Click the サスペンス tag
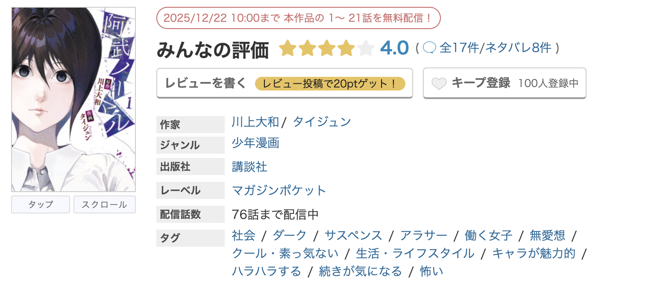 (353, 235)
